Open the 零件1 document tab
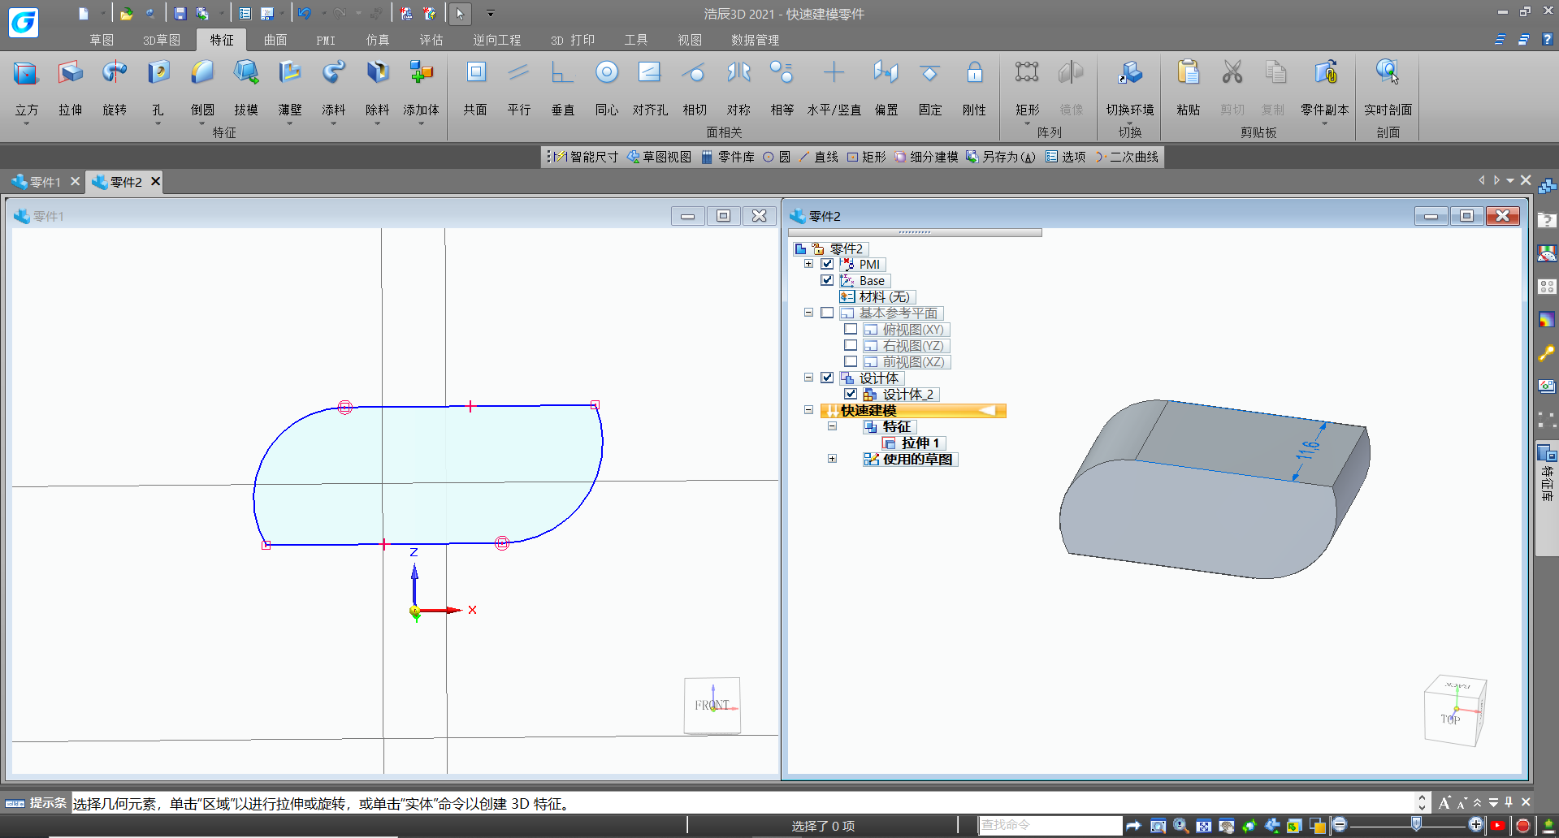The width and height of the screenshot is (1559, 838). tap(45, 182)
